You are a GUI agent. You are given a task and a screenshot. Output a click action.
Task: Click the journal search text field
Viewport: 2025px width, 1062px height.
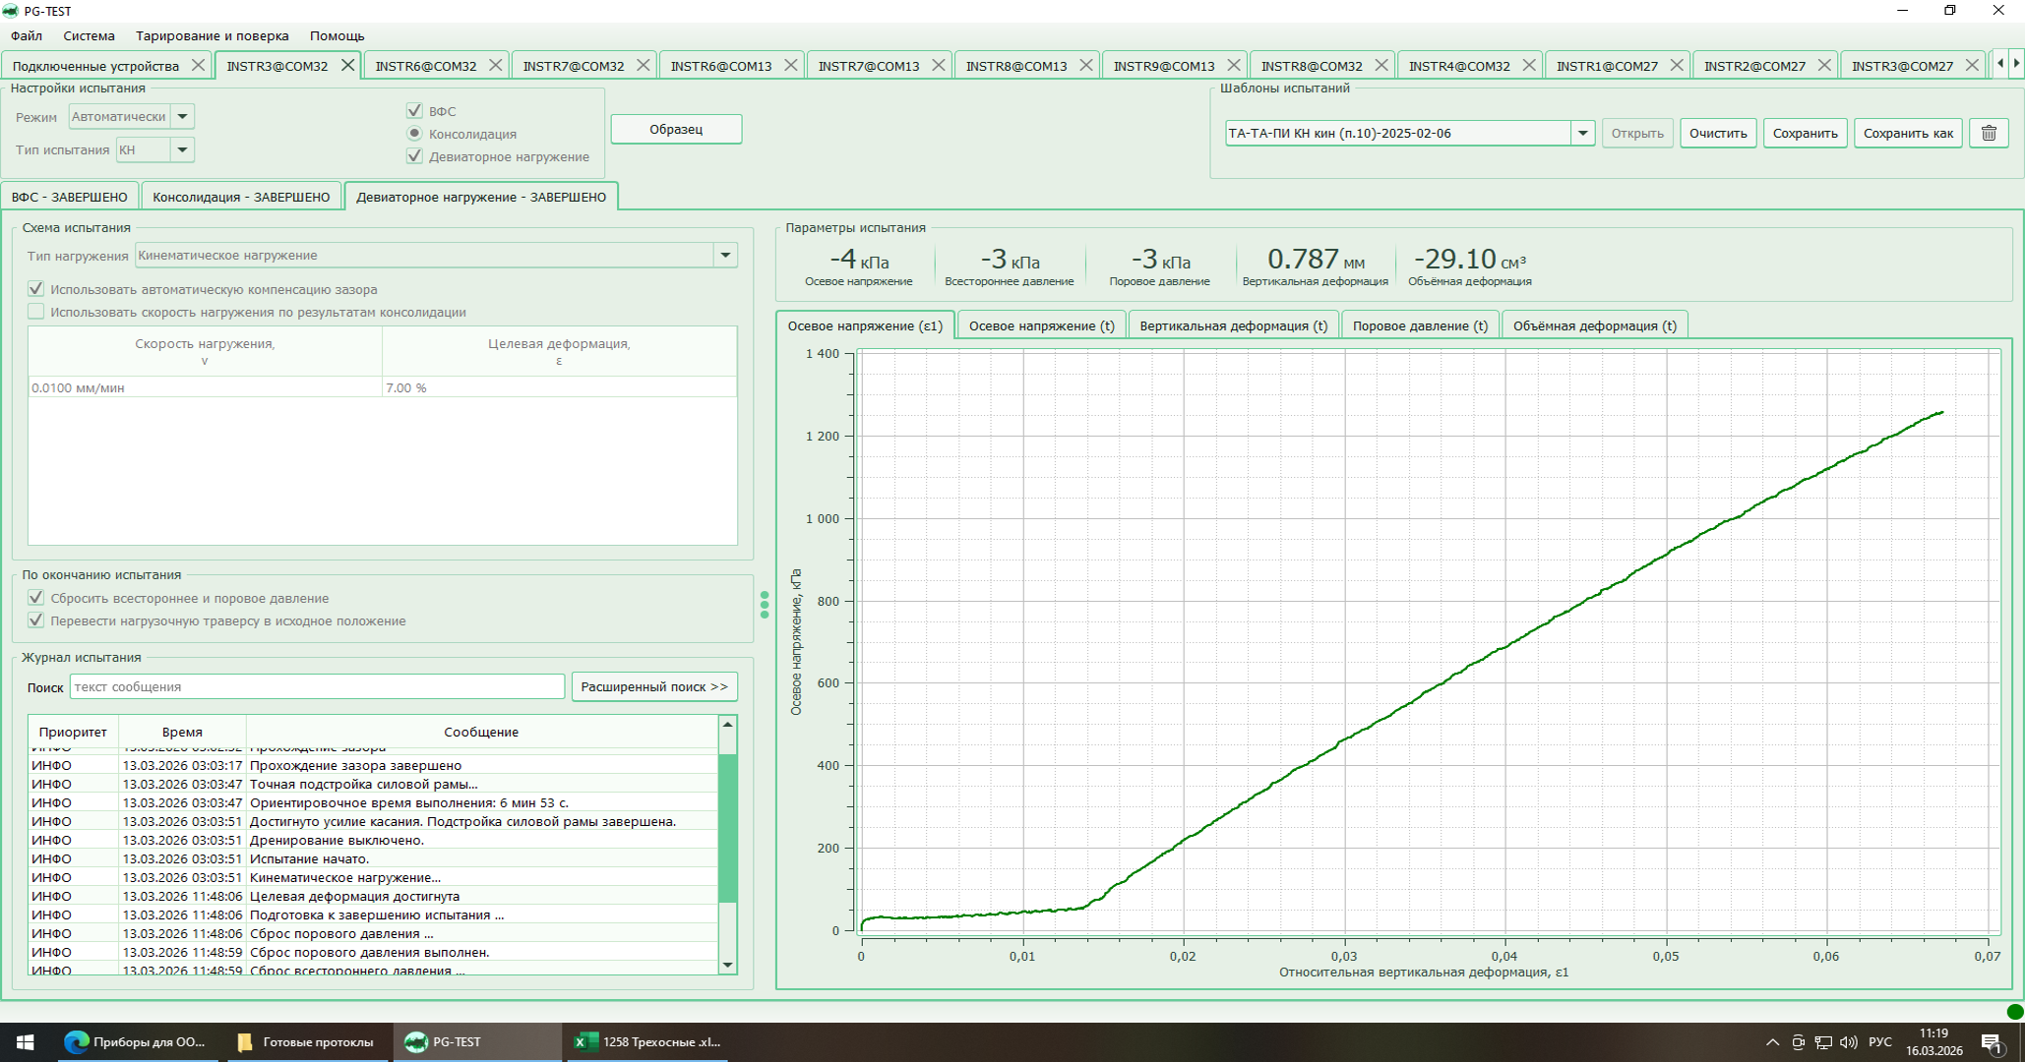click(x=317, y=686)
